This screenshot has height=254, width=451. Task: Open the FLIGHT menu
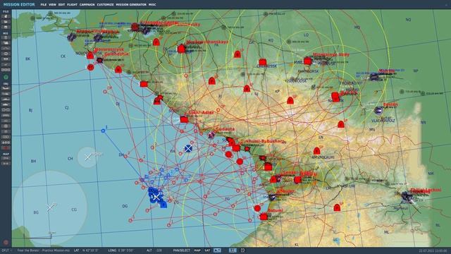72,5
